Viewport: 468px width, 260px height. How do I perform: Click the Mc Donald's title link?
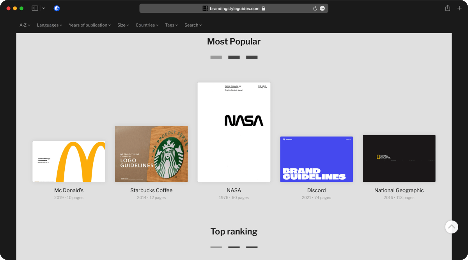(69, 191)
